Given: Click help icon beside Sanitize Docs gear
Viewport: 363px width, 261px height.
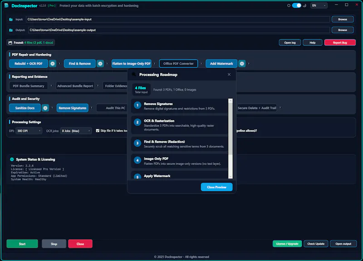Looking at the screenshot, I should (x=52, y=108).
